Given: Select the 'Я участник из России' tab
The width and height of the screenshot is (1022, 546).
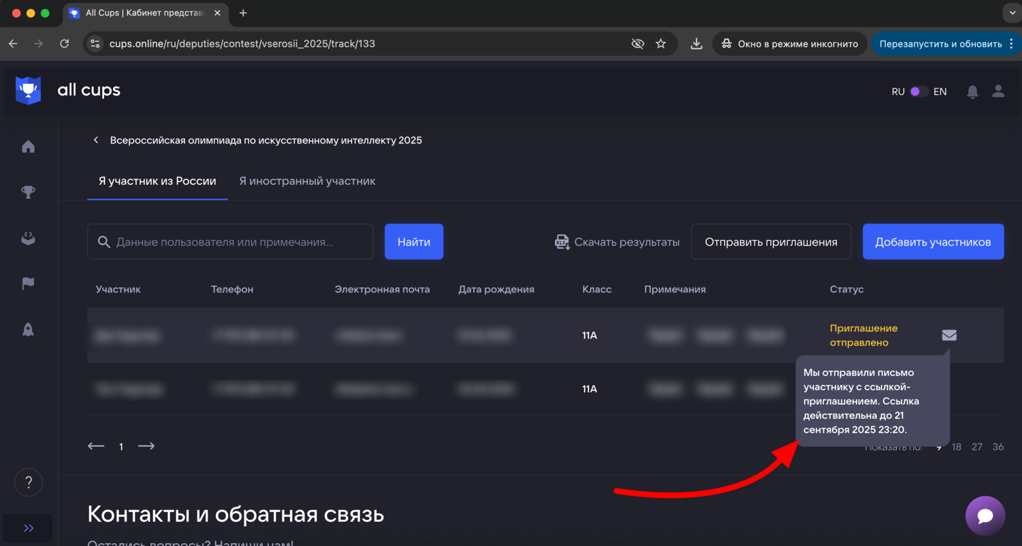Looking at the screenshot, I should pos(157,181).
